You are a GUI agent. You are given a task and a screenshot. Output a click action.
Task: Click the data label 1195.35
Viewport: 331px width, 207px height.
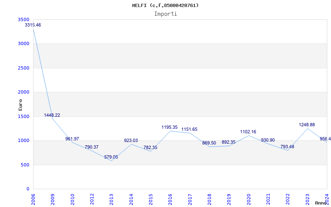(170, 128)
